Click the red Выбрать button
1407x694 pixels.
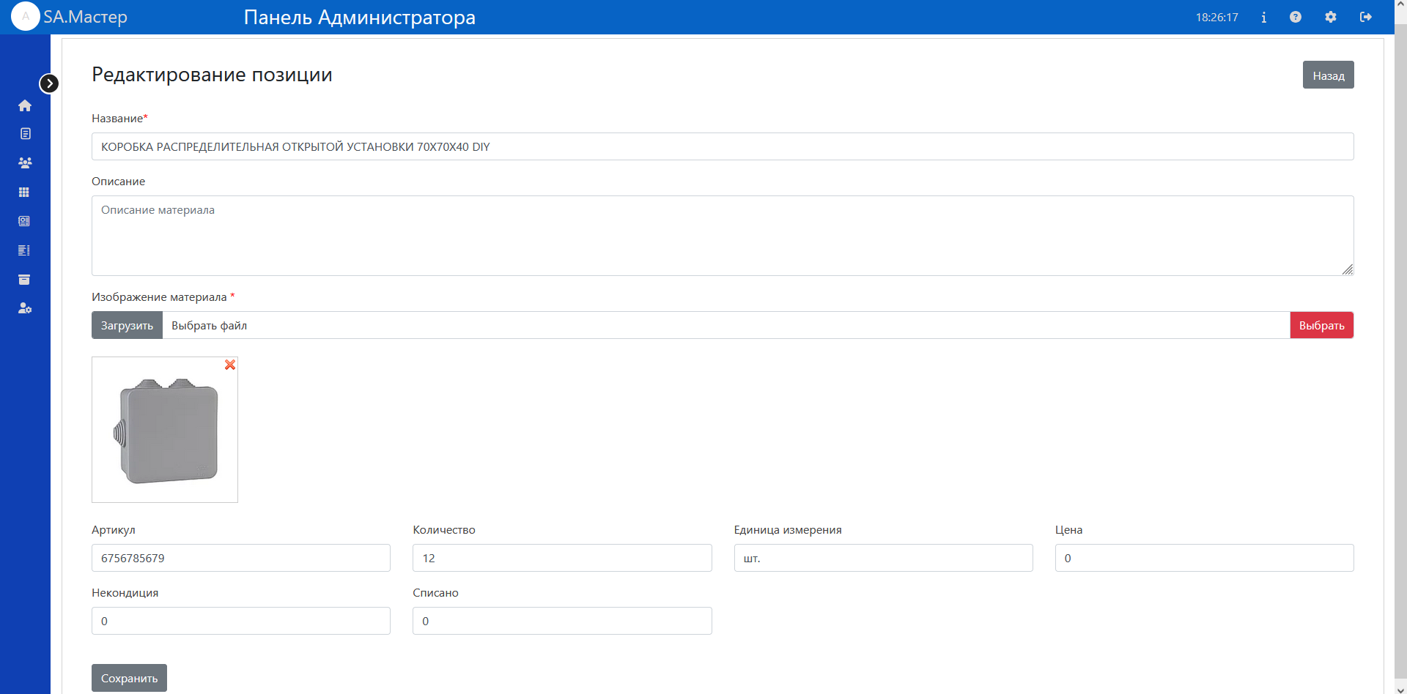(x=1321, y=325)
